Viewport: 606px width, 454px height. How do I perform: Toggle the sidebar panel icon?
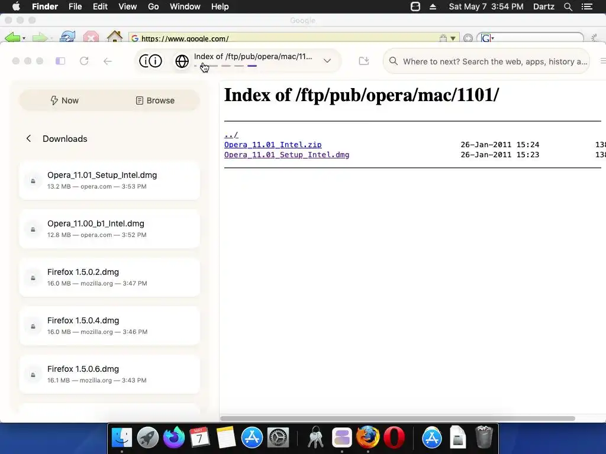60,61
